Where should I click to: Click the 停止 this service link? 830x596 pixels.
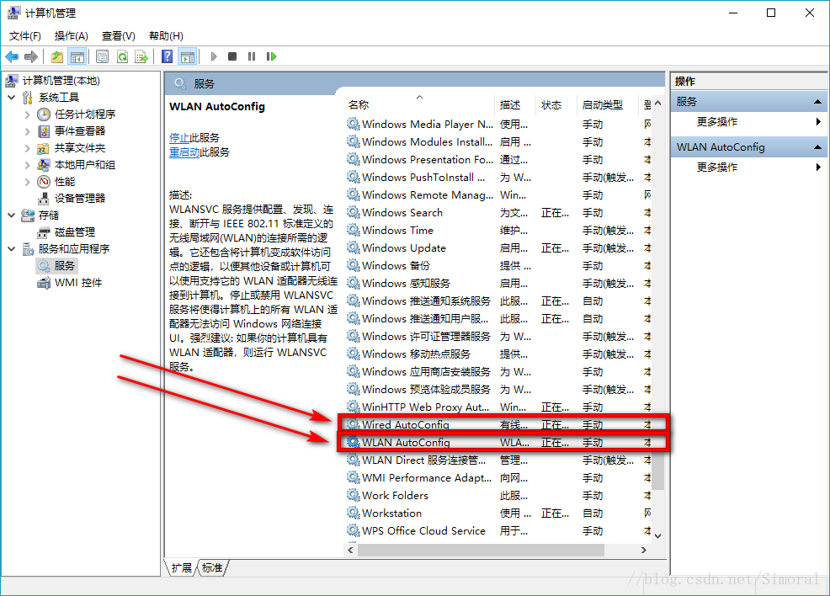179,137
